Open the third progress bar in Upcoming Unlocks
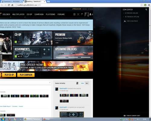 (86, 57)
